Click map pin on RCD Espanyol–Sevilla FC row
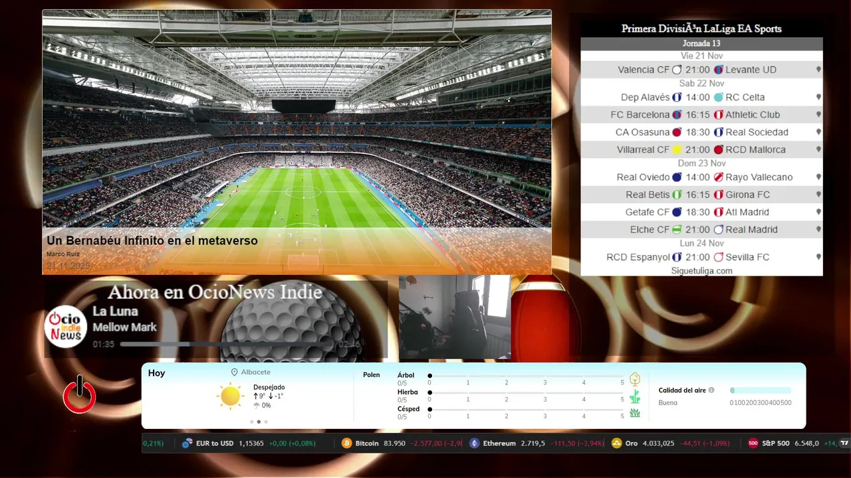This screenshot has width=851, height=478. (818, 257)
